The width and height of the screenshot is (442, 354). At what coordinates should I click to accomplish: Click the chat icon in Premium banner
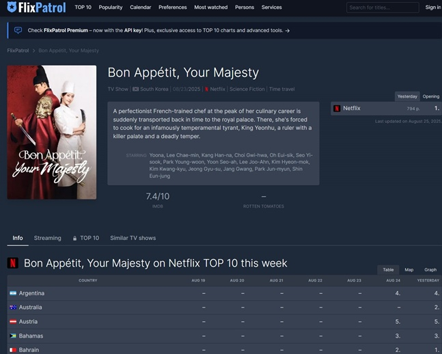click(x=18, y=31)
